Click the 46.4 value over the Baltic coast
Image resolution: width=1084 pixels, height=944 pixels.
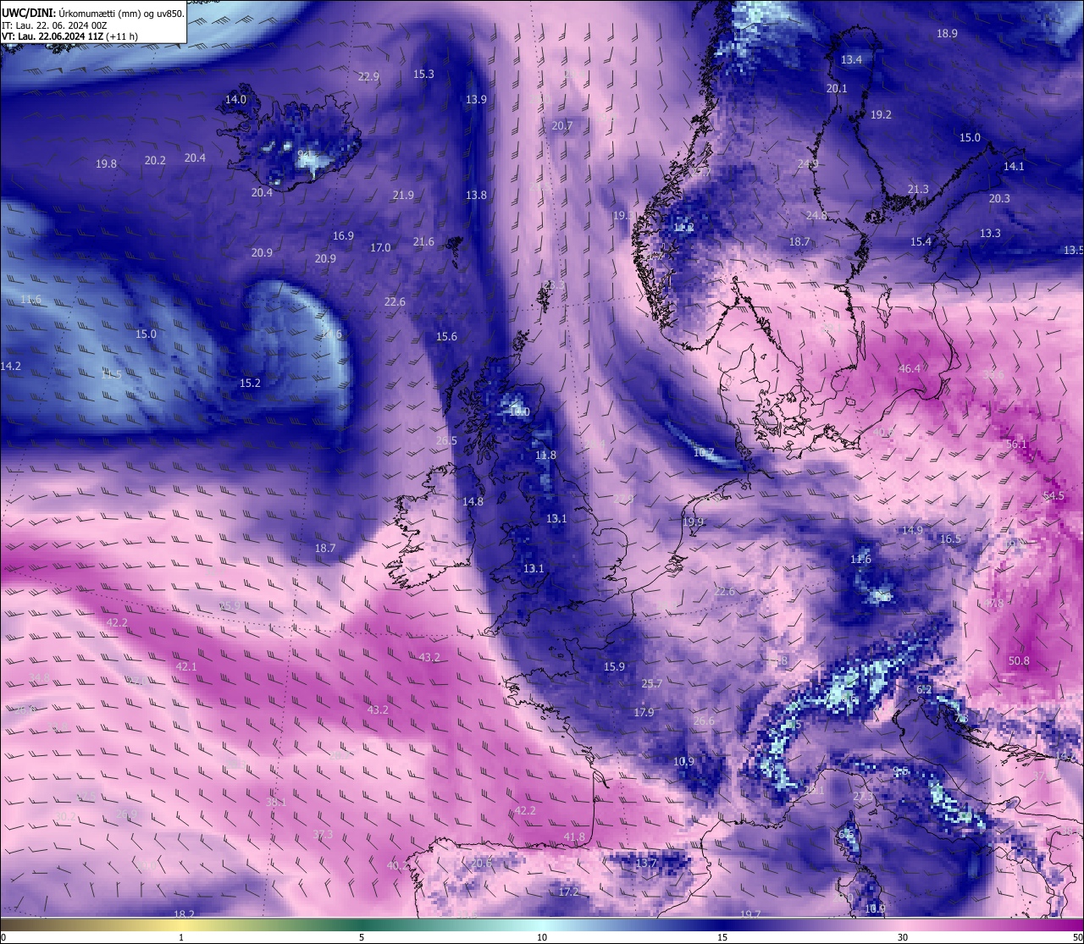tap(910, 369)
